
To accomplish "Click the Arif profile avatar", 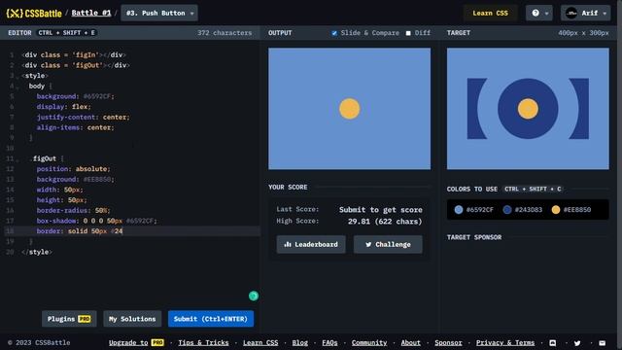I will [x=571, y=13].
